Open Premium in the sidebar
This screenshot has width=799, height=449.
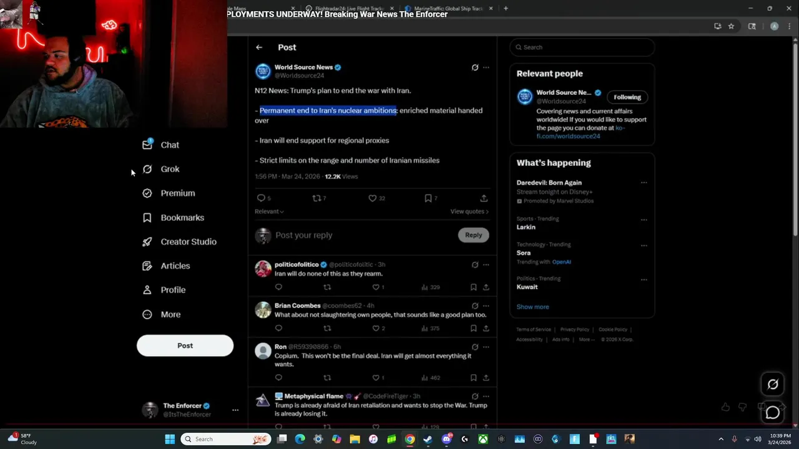(169, 193)
